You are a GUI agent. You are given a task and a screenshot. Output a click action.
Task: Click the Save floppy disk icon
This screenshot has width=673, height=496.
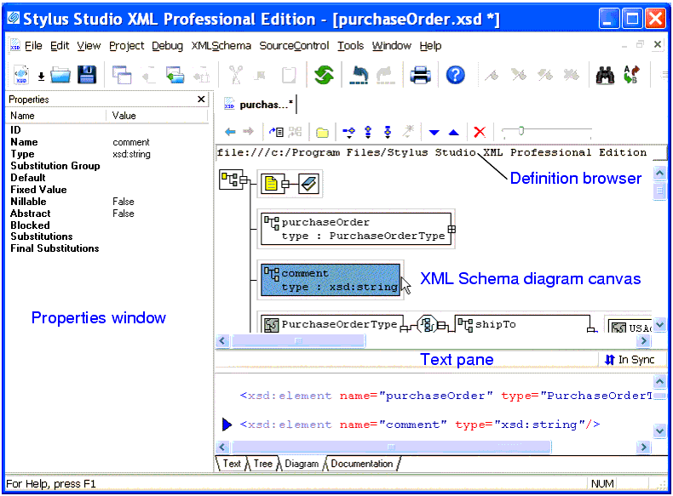click(87, 75)
